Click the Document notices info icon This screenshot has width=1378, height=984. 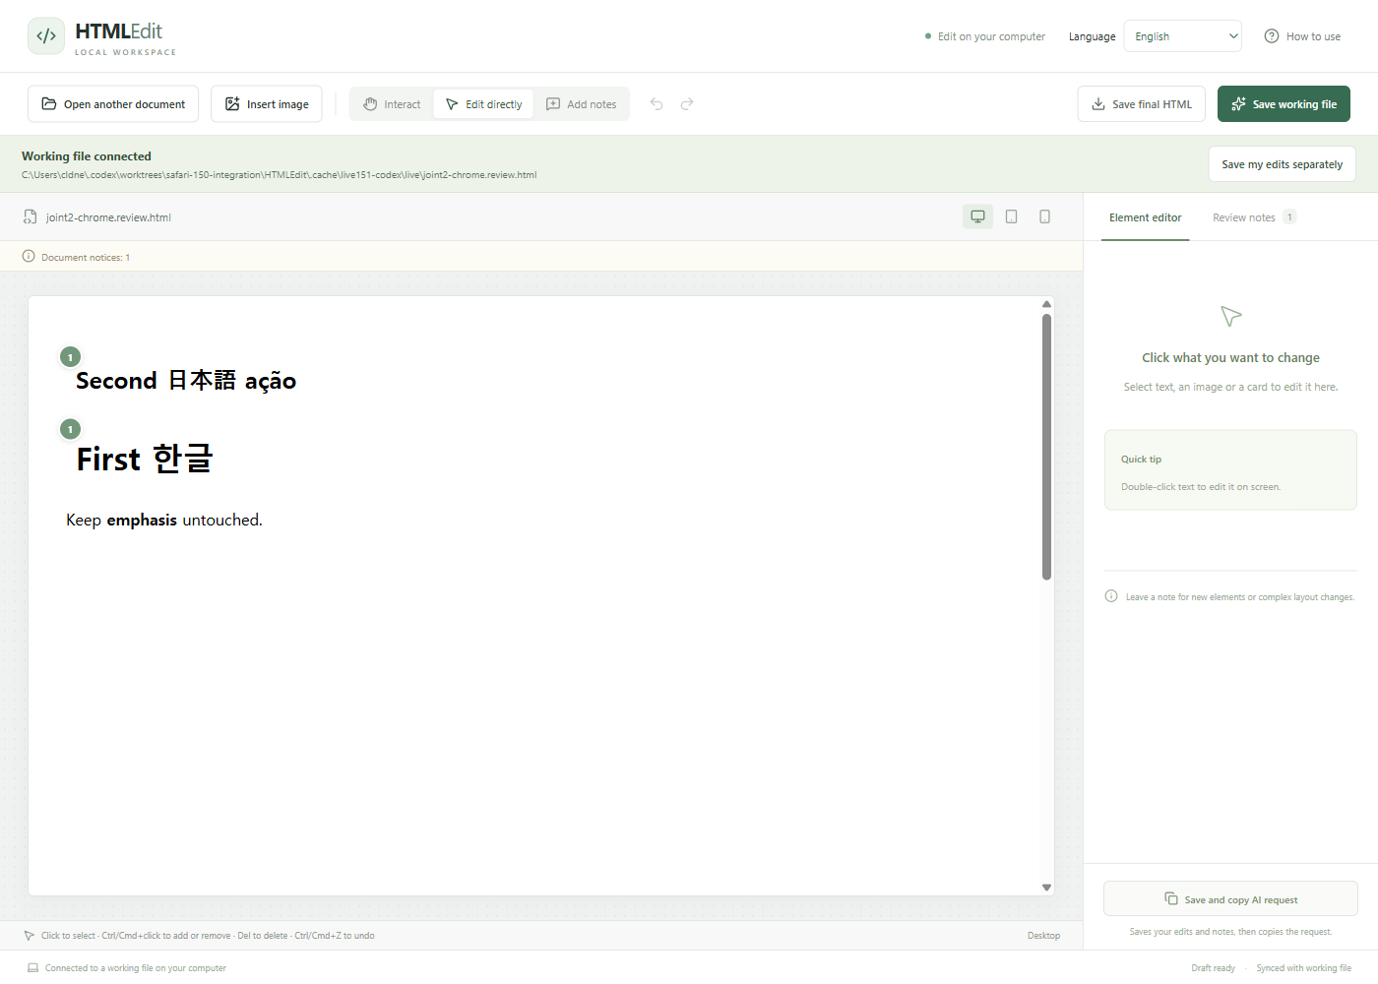coord(29,256)
